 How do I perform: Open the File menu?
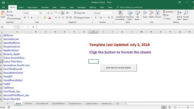[x=3, y=7]
